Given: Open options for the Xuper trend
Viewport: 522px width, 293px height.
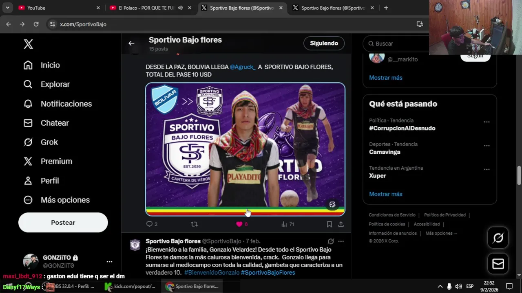Looking at the screenshot, I should [x=487, y=169].
